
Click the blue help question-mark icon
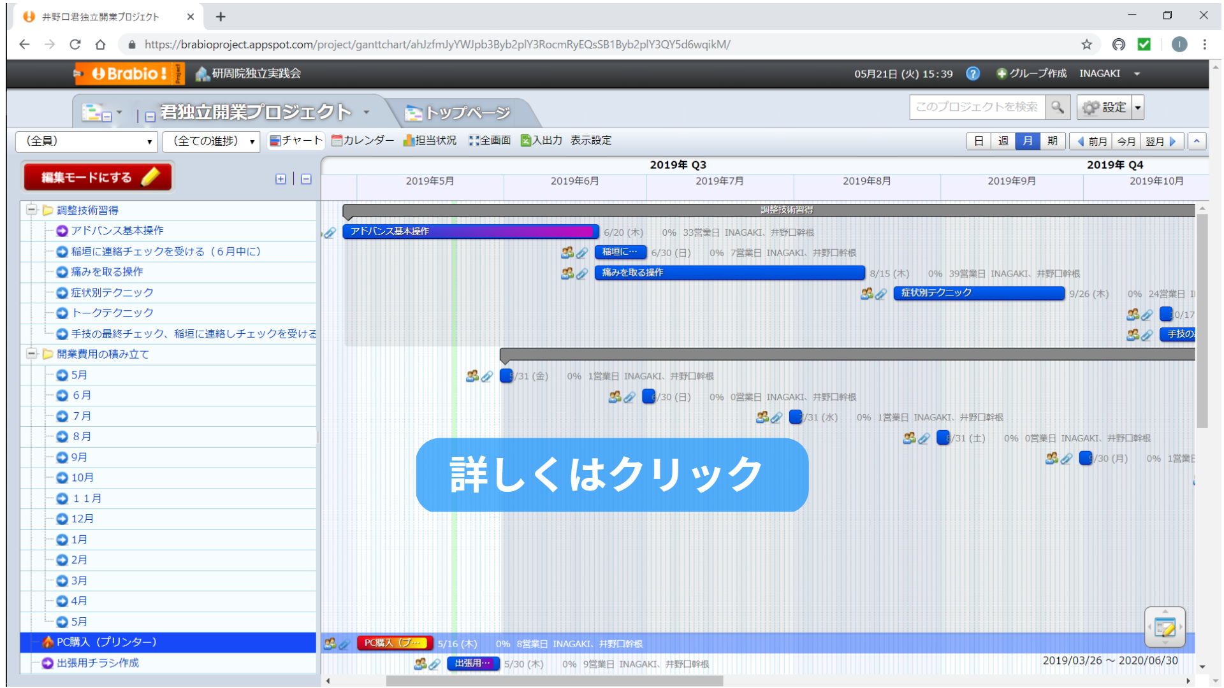[x=973, y=74]
